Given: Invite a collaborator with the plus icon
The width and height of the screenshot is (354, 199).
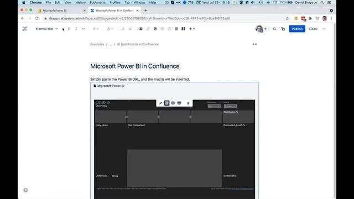Looking at the screenshot, I should click(x=265, y=29).
